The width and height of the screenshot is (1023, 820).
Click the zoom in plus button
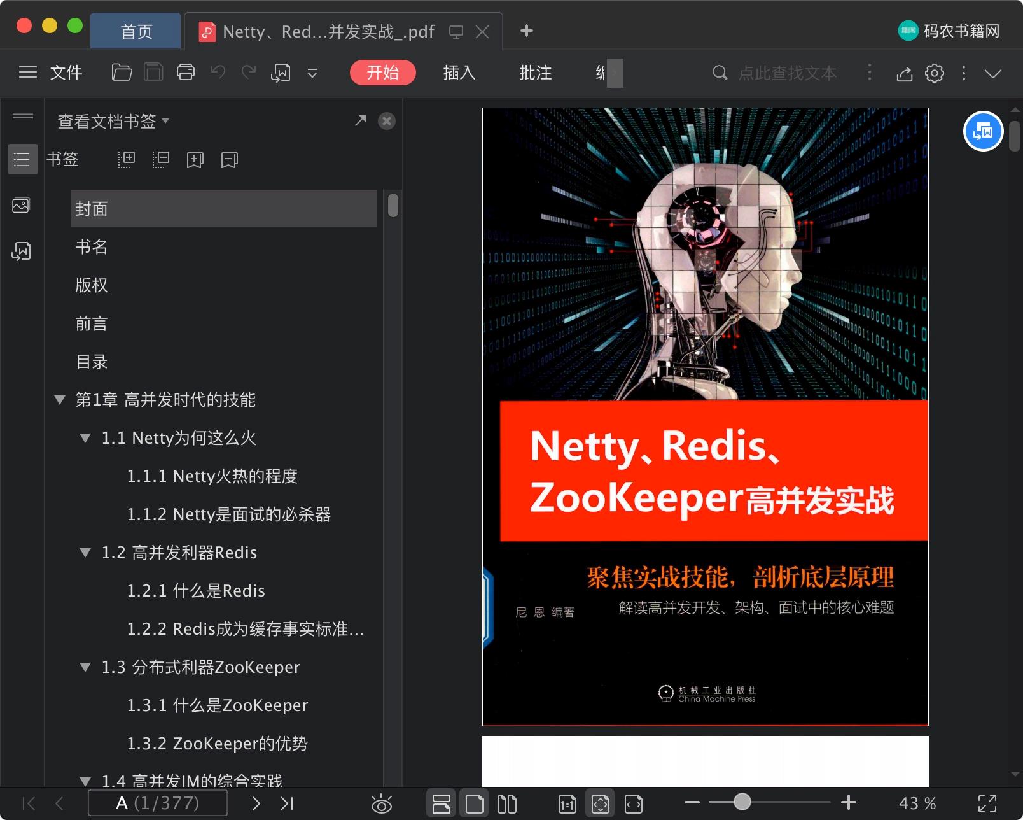(849, 803)
